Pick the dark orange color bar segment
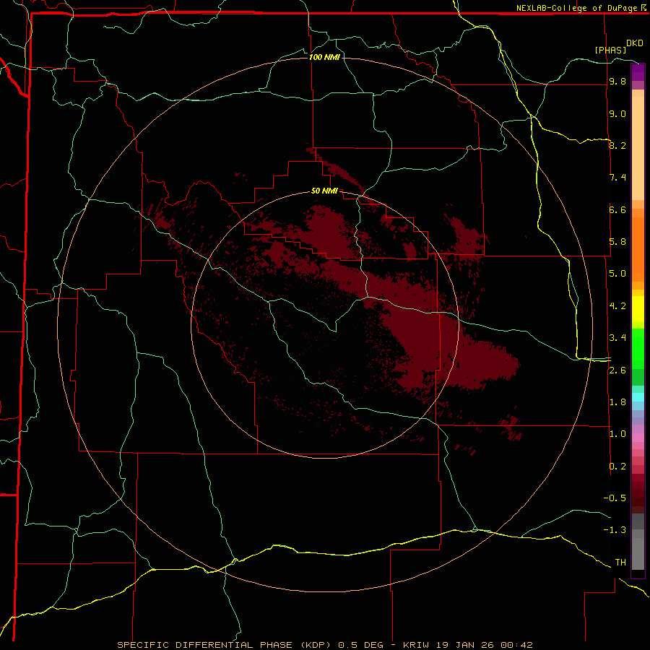This screenshot has height=650, width=650. coord(638,249)
